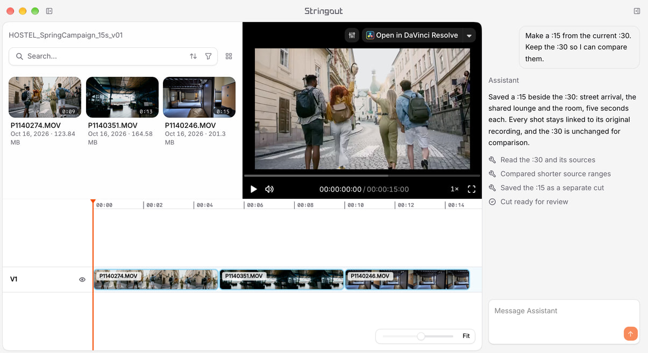Click the 00:06 timeline ruler mark
The width and height of the screenshot is (648, 353).
tap(255, 205)
